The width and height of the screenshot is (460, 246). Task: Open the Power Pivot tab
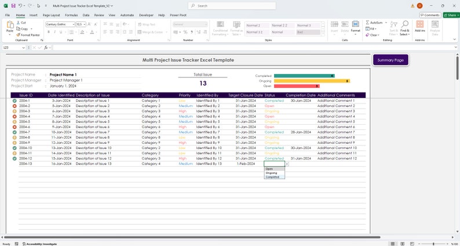(x=178, y=15)
